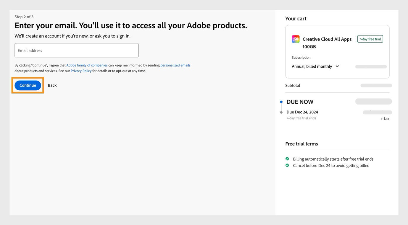
Task: Click the Enter your email page heading
Action: pos(131,25)
